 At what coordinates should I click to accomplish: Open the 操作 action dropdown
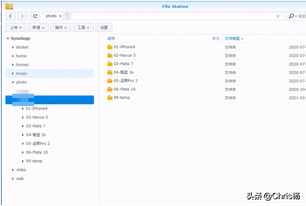point(61,28)
